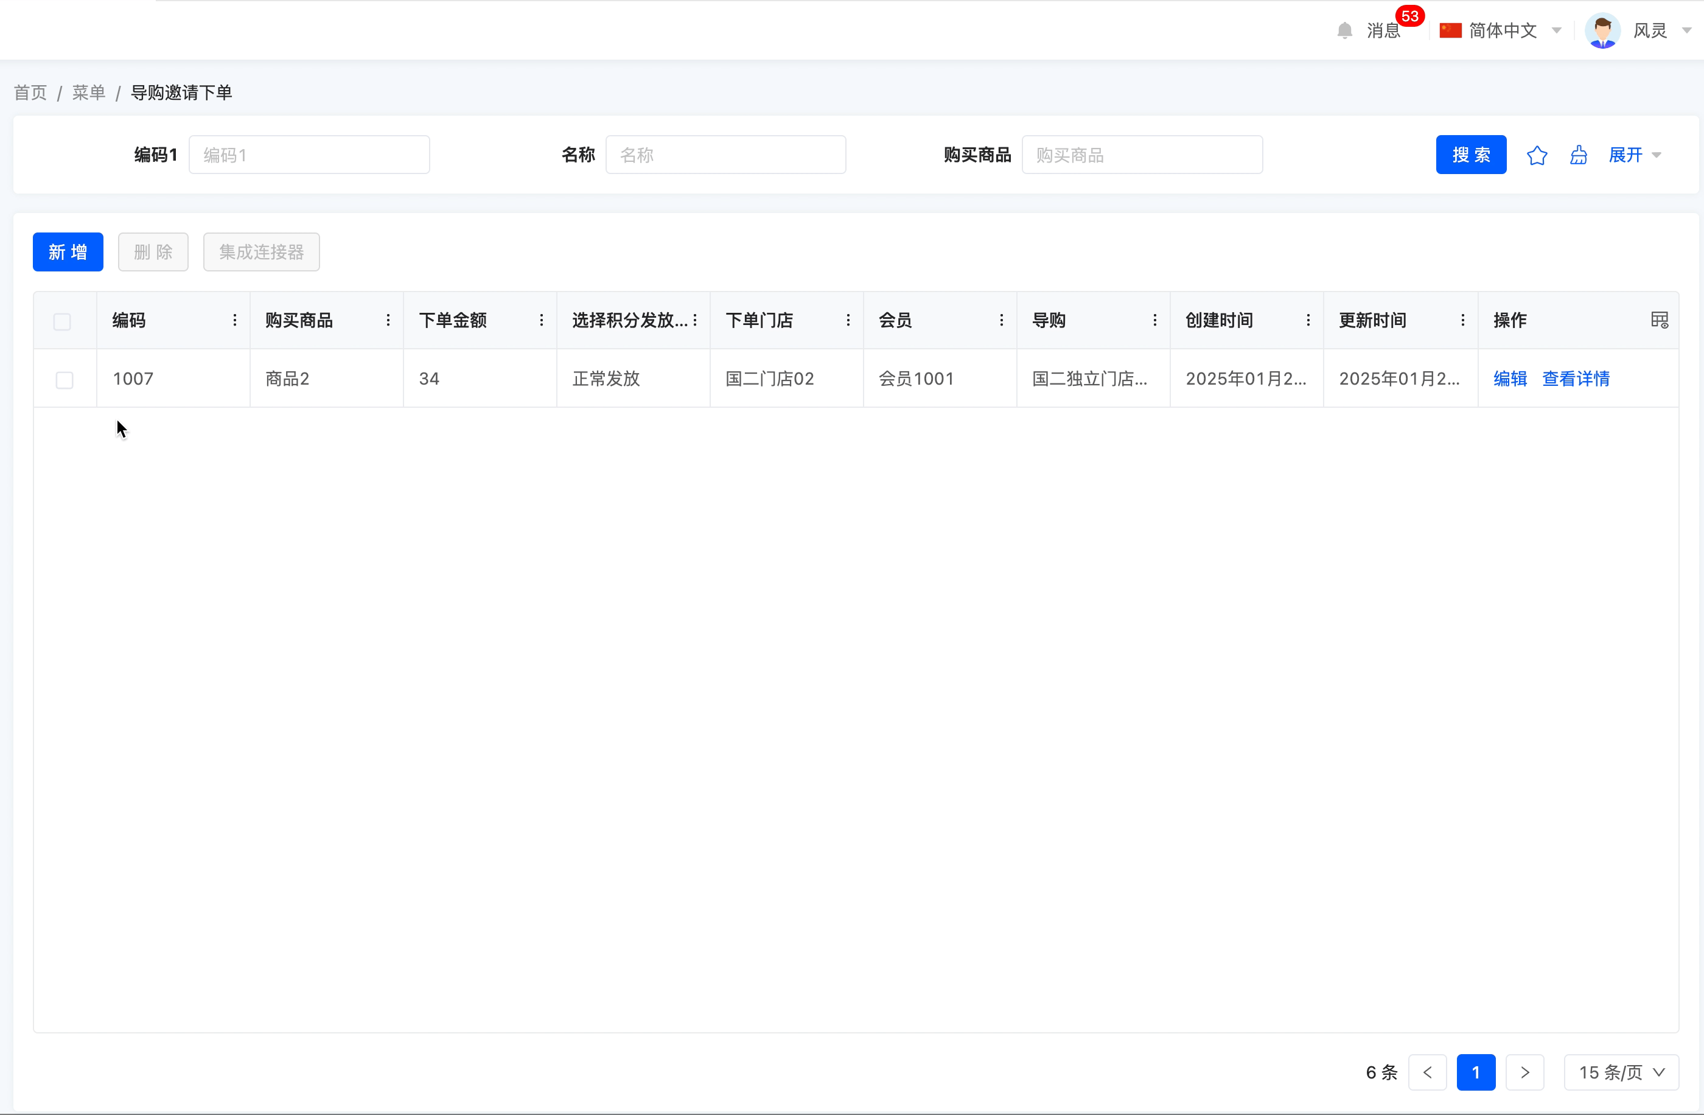Open 购买商品 column options menu
1704x1115 pixels.
click(x=388, y=320)
